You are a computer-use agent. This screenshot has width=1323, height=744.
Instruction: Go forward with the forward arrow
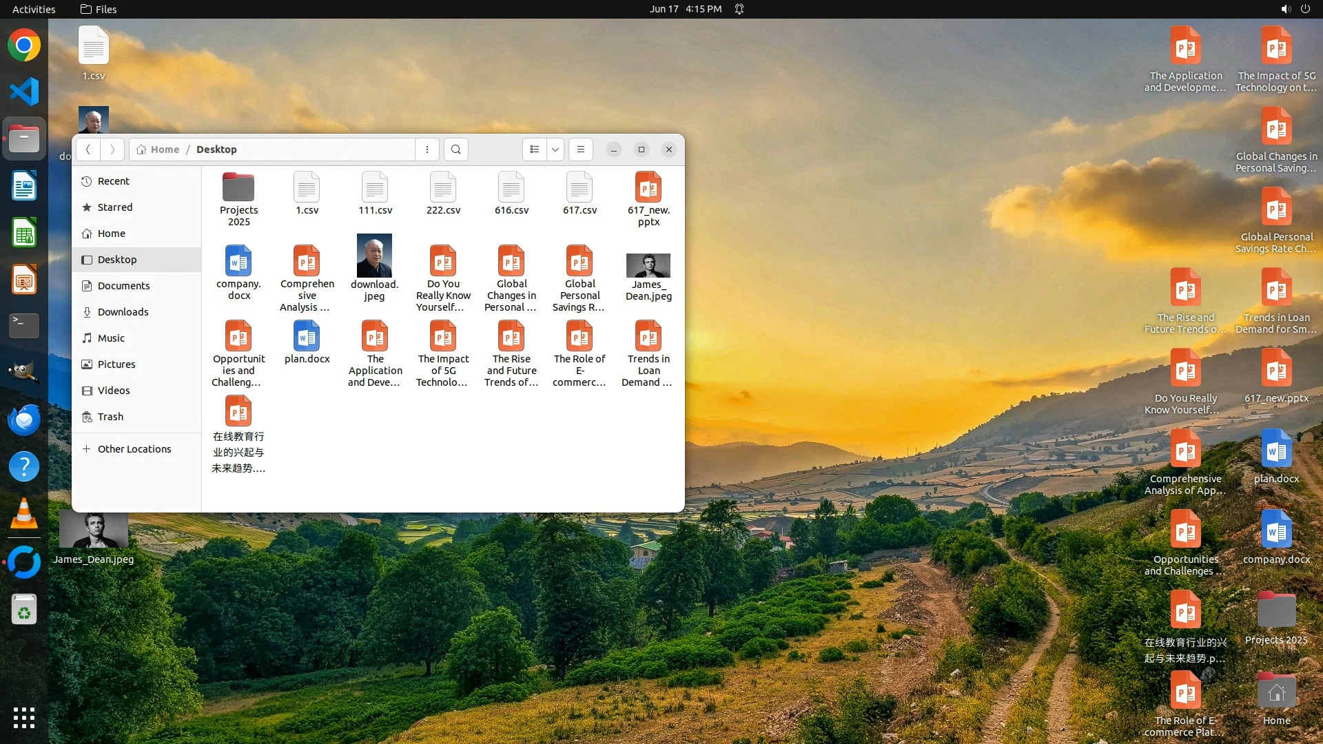(x=112, y=149)
